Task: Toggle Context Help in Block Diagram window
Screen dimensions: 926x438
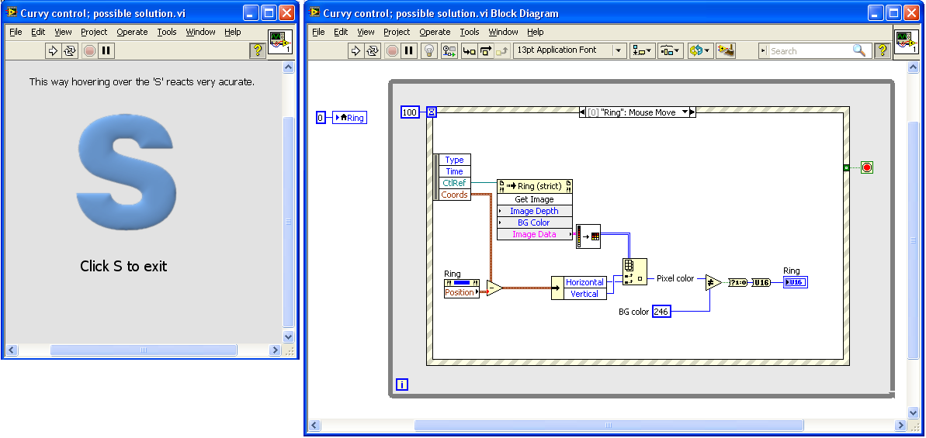Action: 882,50
